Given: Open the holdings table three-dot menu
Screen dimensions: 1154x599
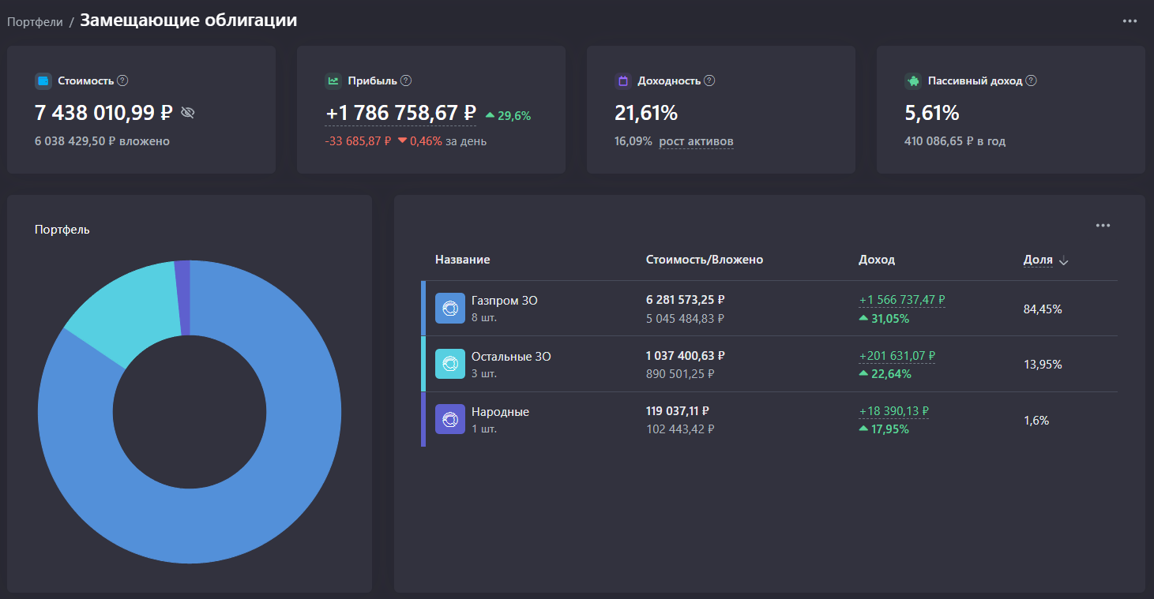Looking at the screenshot, I should pos(1103,226).
